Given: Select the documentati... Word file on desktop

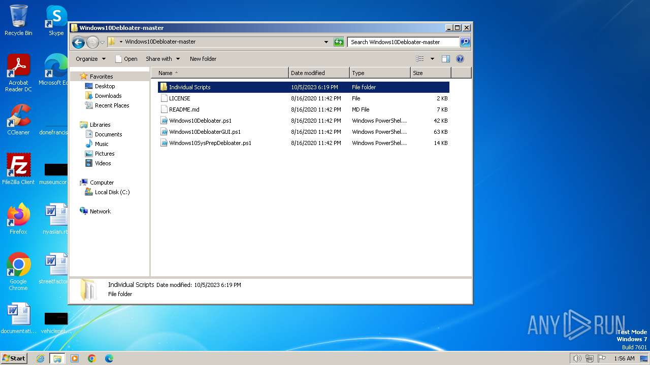Looking at the screenshot, I should click(x=18, y=318).
